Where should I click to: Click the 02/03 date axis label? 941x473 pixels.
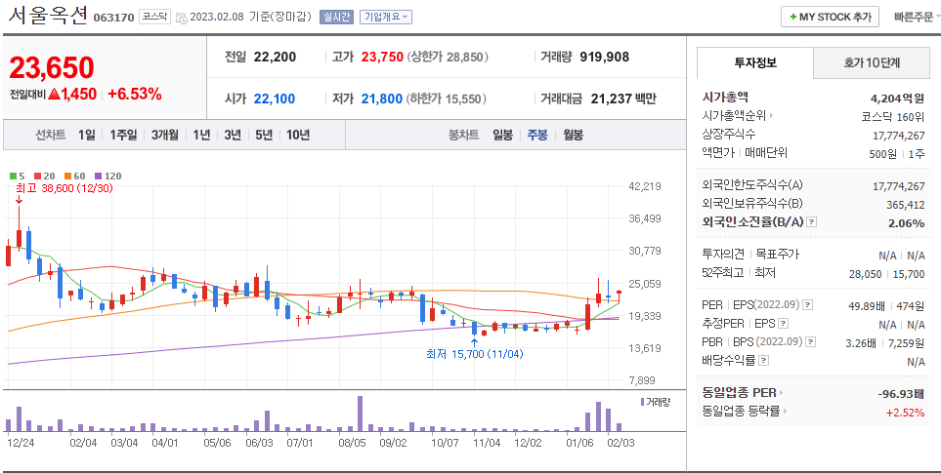[622, 443]
